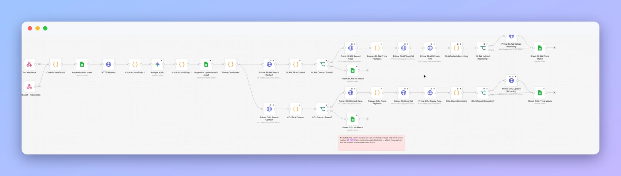Viewport: 621px width, 176px height.
Task: Open the Code in JavaScript node
Action: coord(55,64)
